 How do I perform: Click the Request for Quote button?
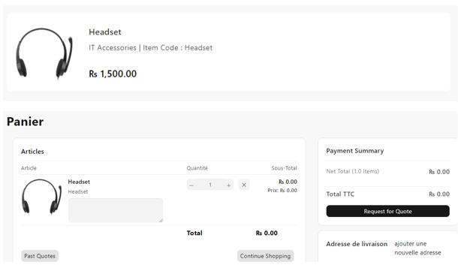click(x=387, y=211)
